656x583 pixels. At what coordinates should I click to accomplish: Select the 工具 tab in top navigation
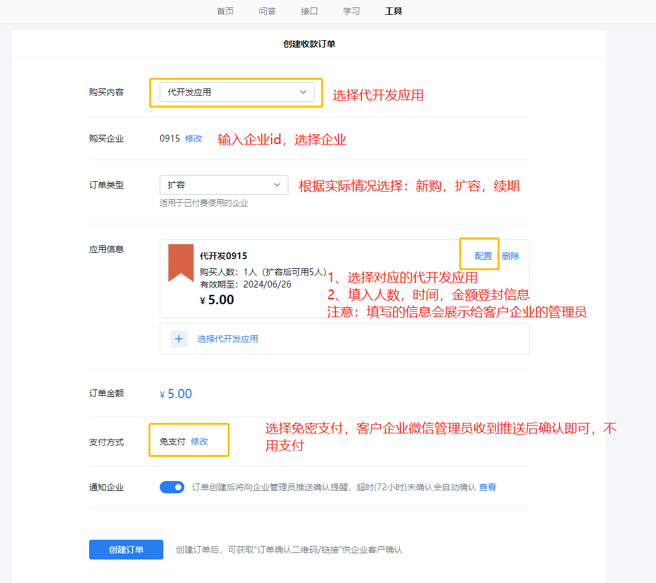click(394, 11)
